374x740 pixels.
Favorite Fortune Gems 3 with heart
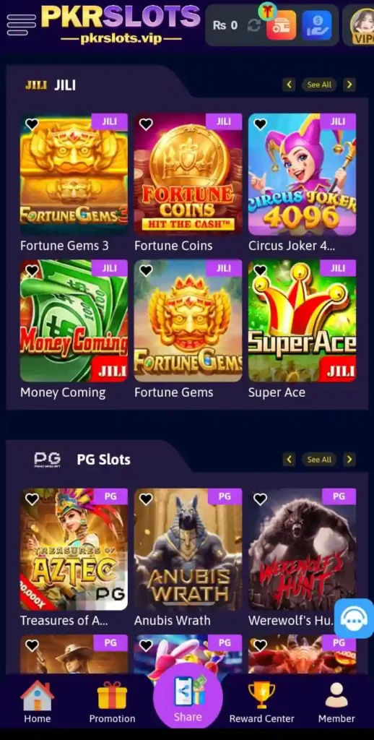click(32, 124)
